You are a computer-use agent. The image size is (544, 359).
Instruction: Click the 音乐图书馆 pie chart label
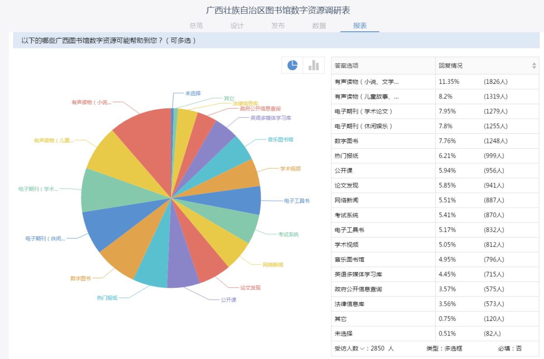point(281,140)
